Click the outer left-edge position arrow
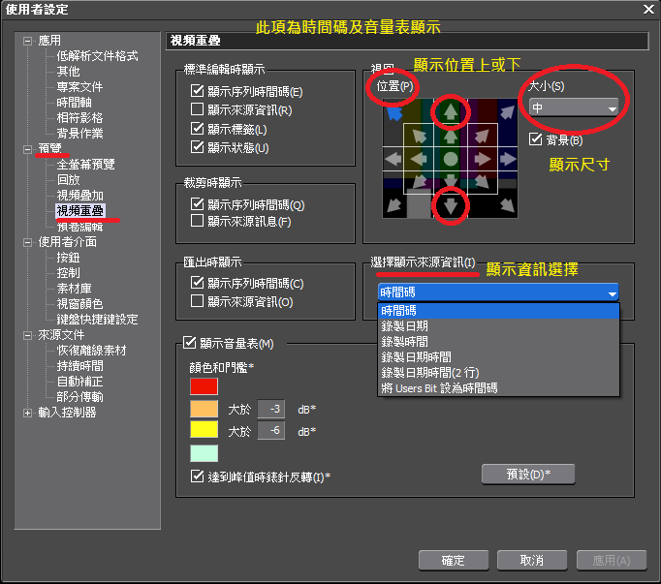661x584 pixels. pos(393,158)
